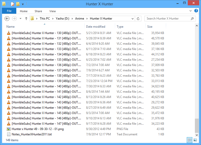This screenshot has height=145, width=201.
Task: Open the Help question mark icon
Action: point(196,11)
